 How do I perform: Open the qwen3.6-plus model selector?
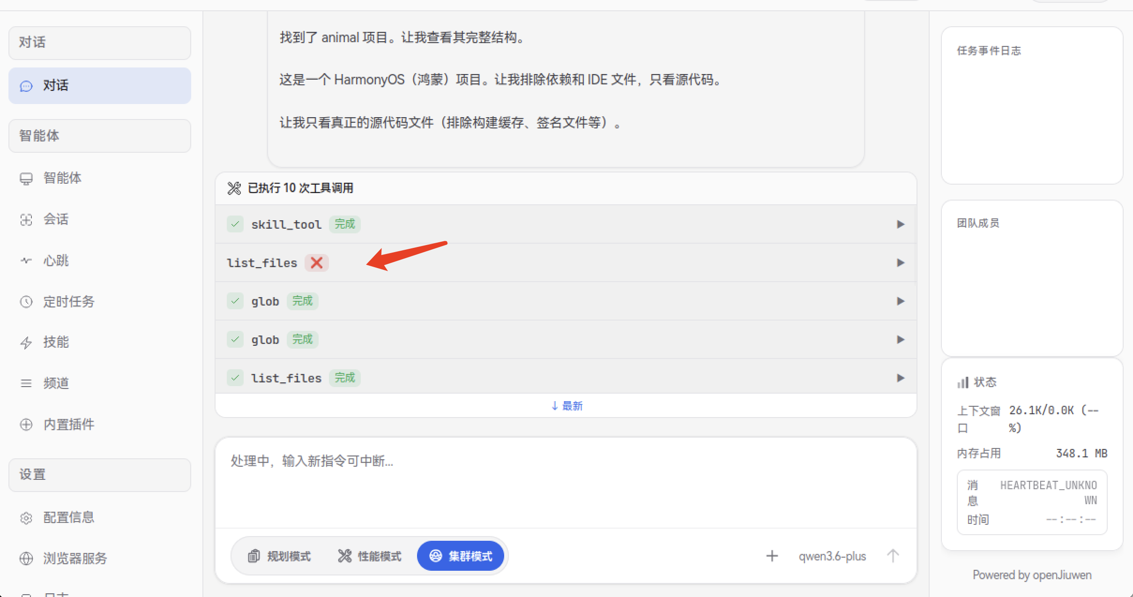833,556
